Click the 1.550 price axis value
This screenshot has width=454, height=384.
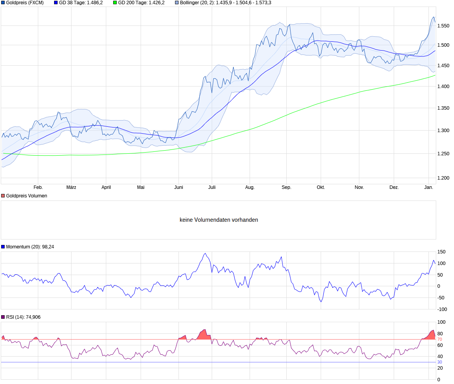click(x=443, y=26)
